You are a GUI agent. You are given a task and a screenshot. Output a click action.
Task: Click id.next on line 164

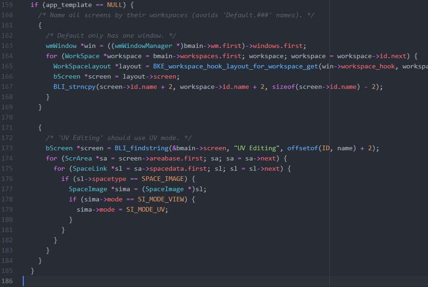pyautogui.click(x=393, y=56)
